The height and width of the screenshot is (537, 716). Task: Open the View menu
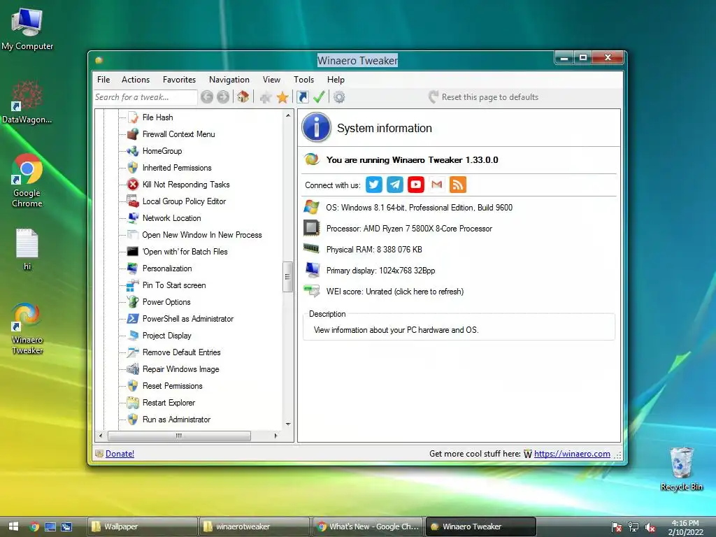pyautogui.click(x=271, y=80)
